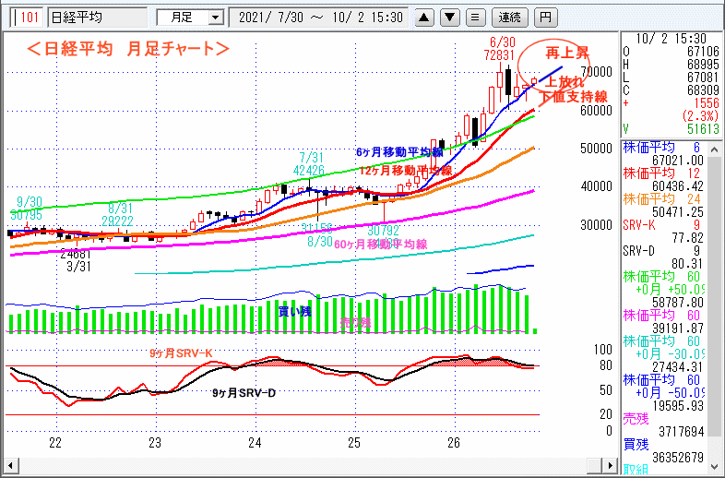Click the 日経平均 name field
Screen dimensions: 725x478
point(98,18)
